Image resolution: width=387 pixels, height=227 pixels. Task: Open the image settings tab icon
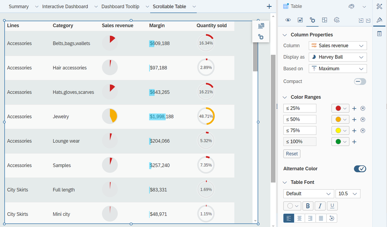coord(300,20)
